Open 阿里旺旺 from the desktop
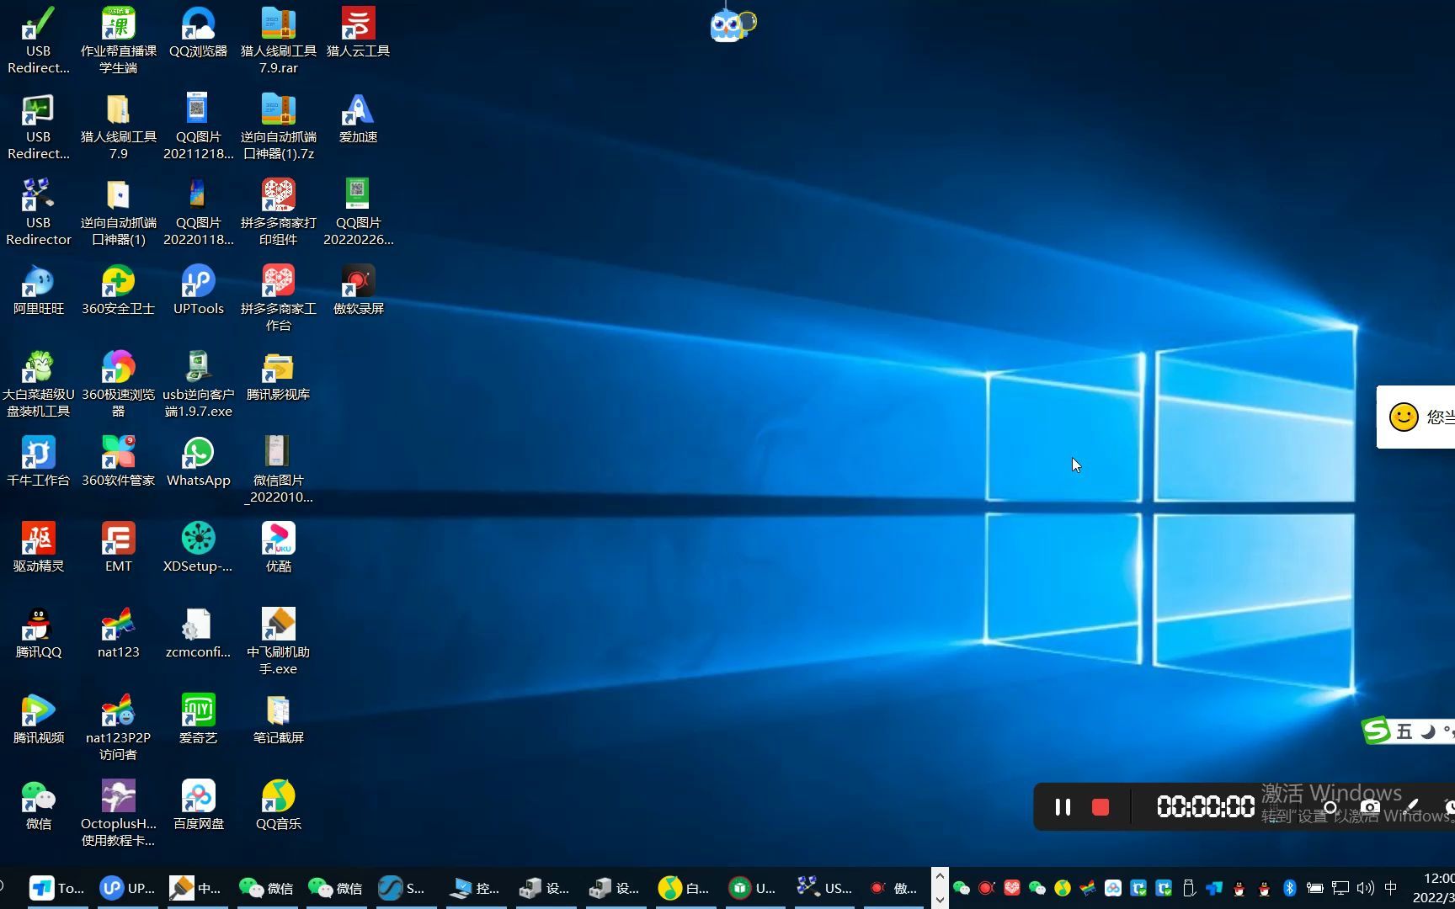The image size is (1455, 909). pyautogui.click(x=38, y=290)
